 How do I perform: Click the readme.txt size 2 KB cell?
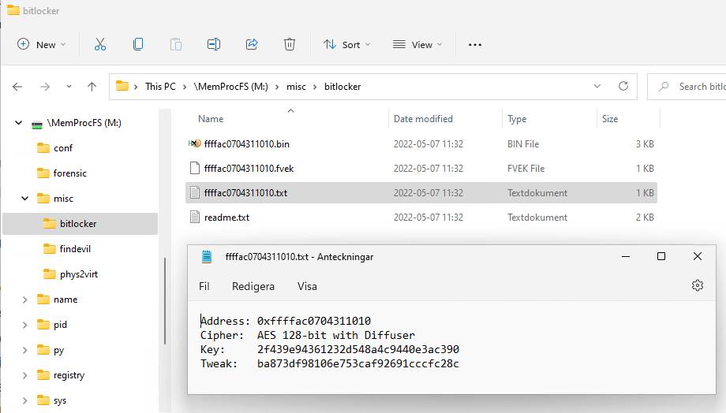[645, 218]
